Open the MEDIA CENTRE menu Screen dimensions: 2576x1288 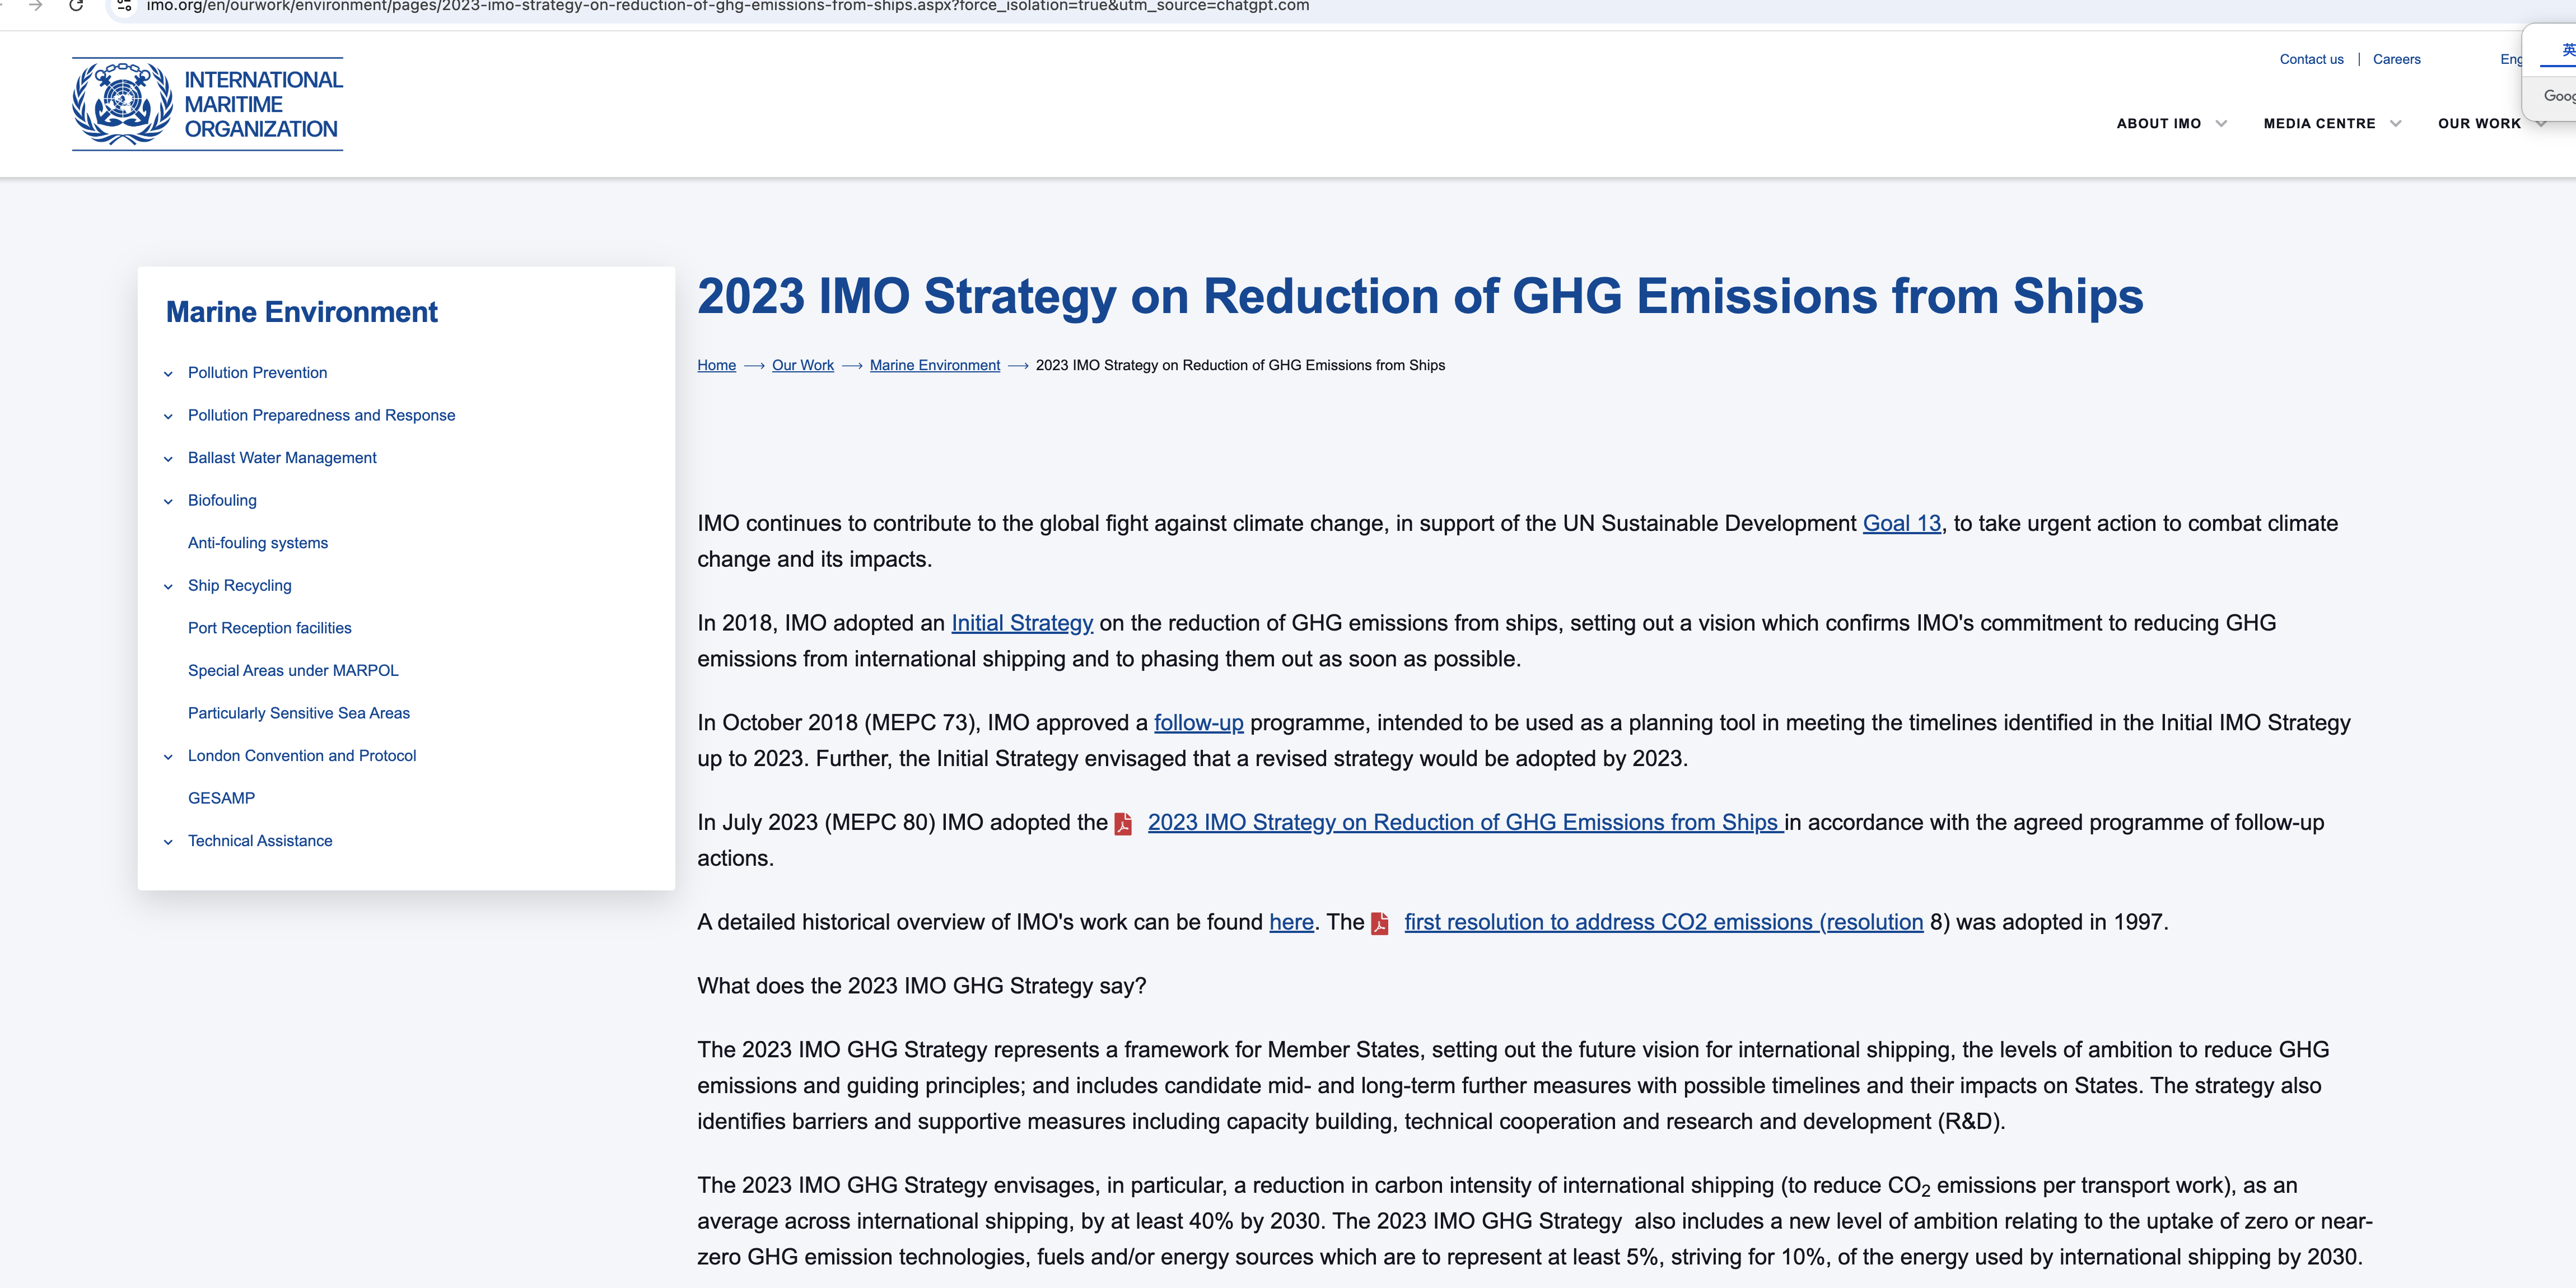(x=2320, y=124)
